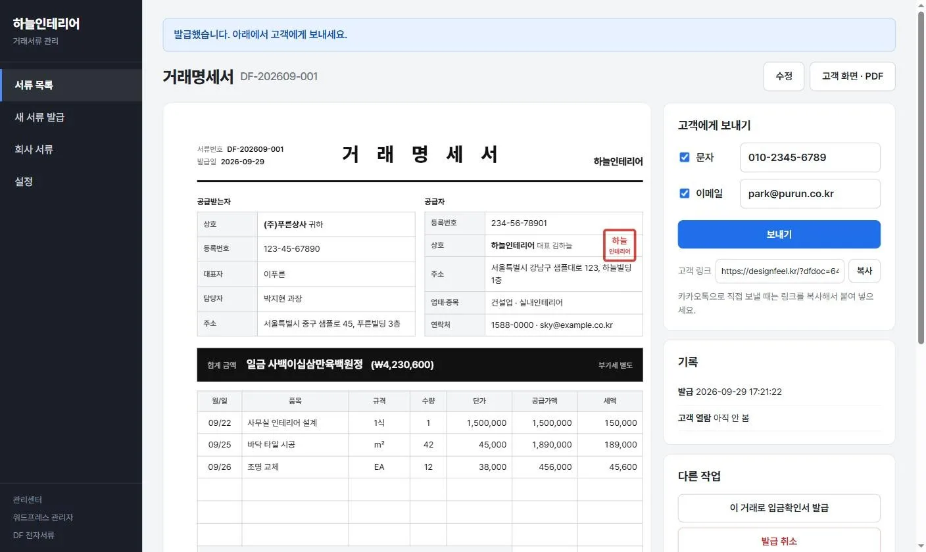Screen dimensions: 926x552
Task: Toggle the 이메일 checkbox
Action: pos(684,193)
